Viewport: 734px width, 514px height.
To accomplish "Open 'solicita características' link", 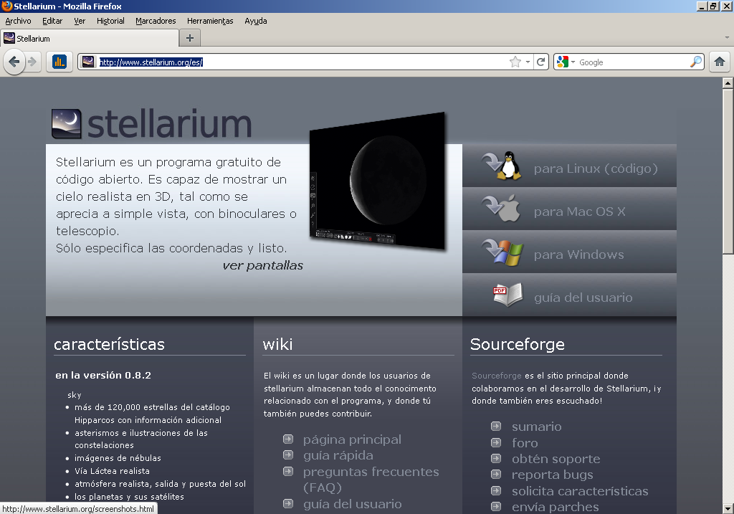I will coord(580,491).
